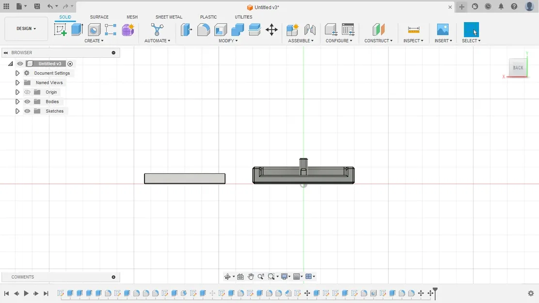Image resolution: width=539 pixels, height=303 pixels.
Task: Open the user profile avatar
Action: 529,6
